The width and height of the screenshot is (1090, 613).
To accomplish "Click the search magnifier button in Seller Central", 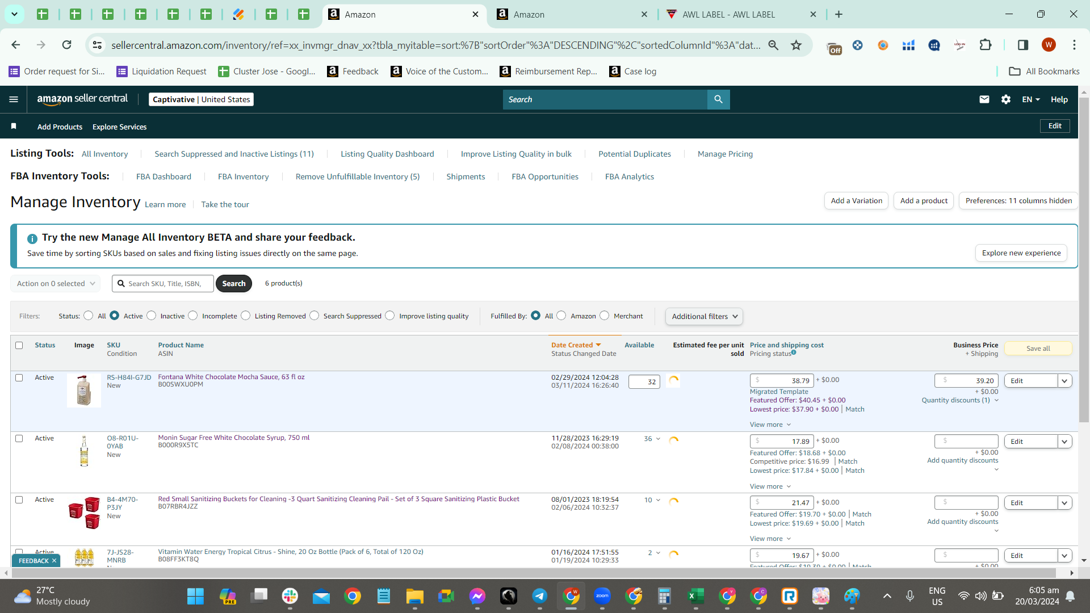I will pyautogui.click(x=718, y=99).
